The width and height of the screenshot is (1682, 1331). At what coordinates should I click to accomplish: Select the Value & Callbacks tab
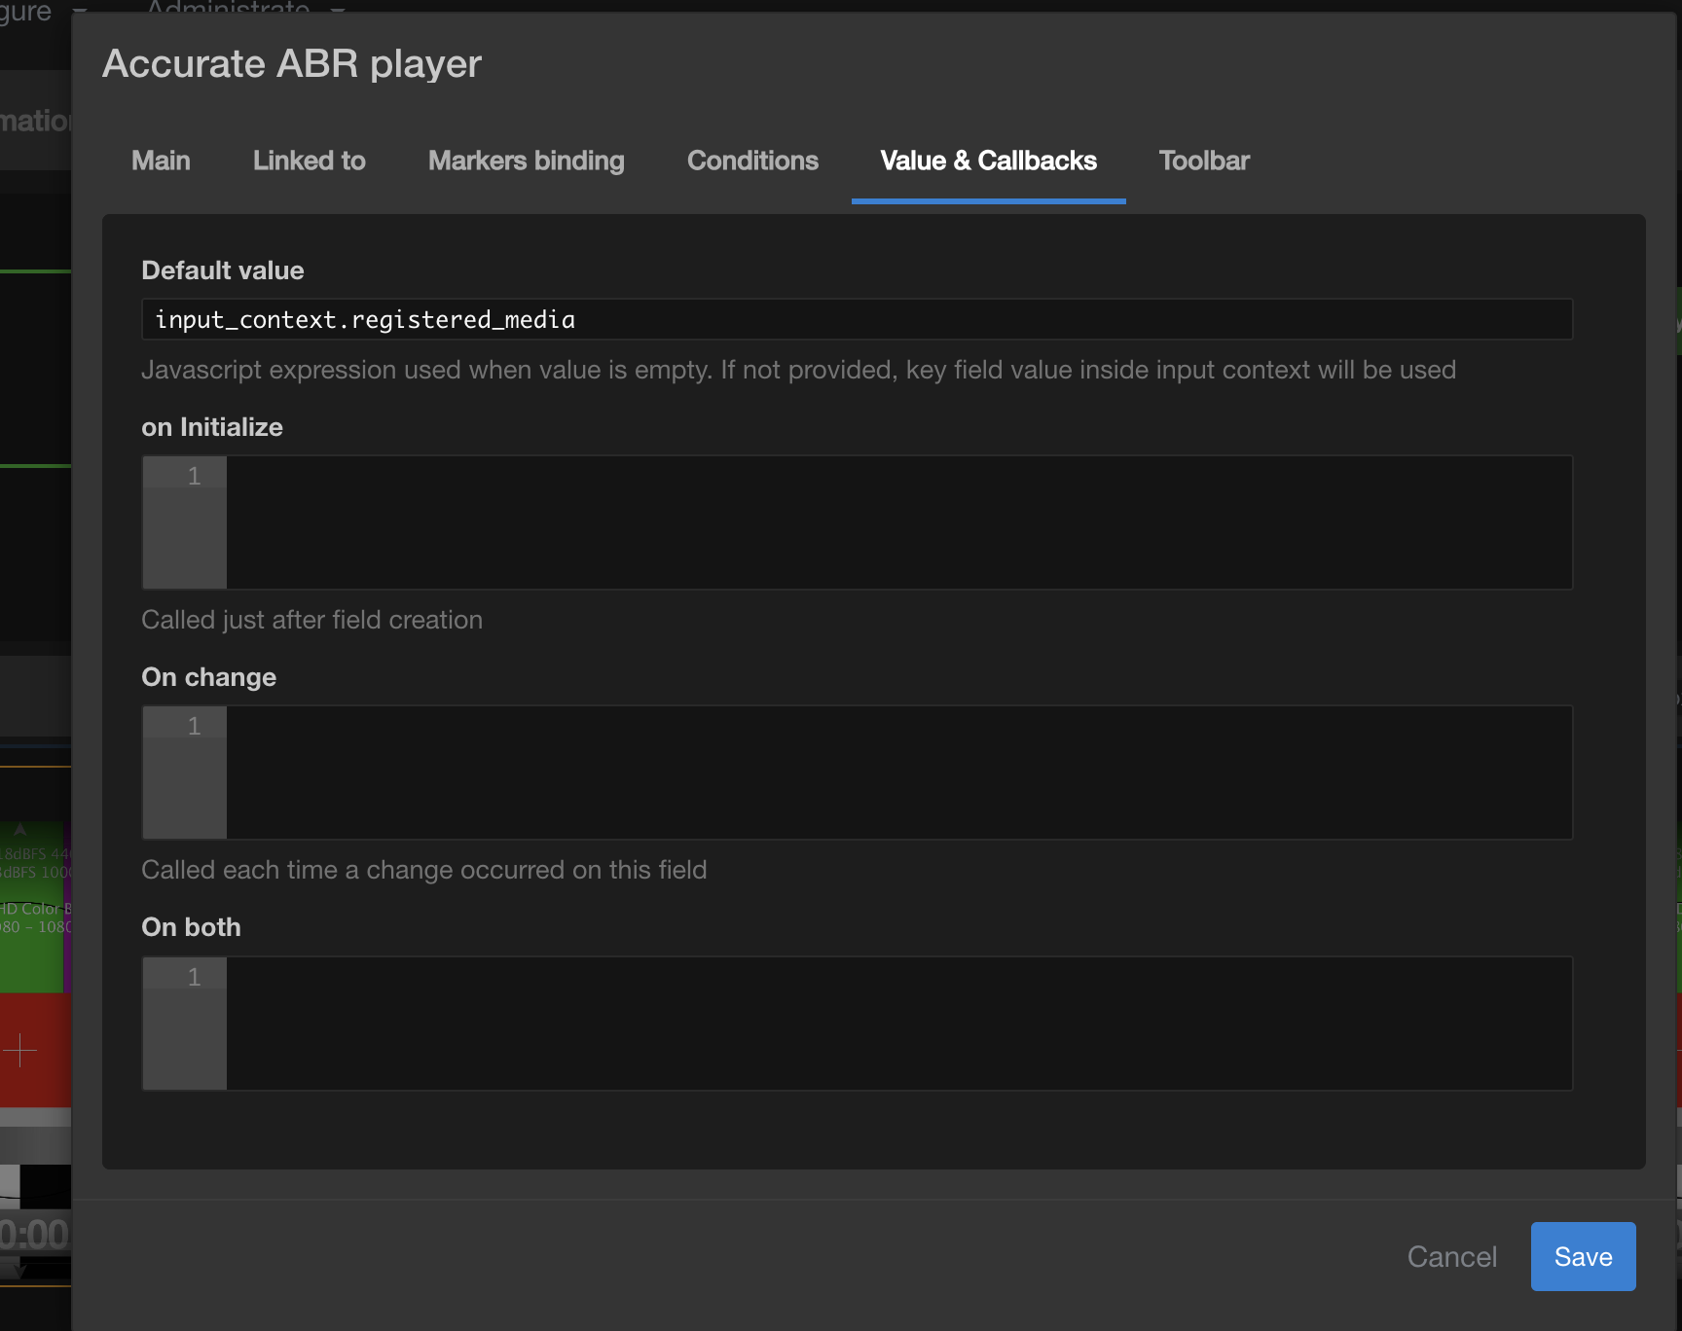[x=988, y=161]
